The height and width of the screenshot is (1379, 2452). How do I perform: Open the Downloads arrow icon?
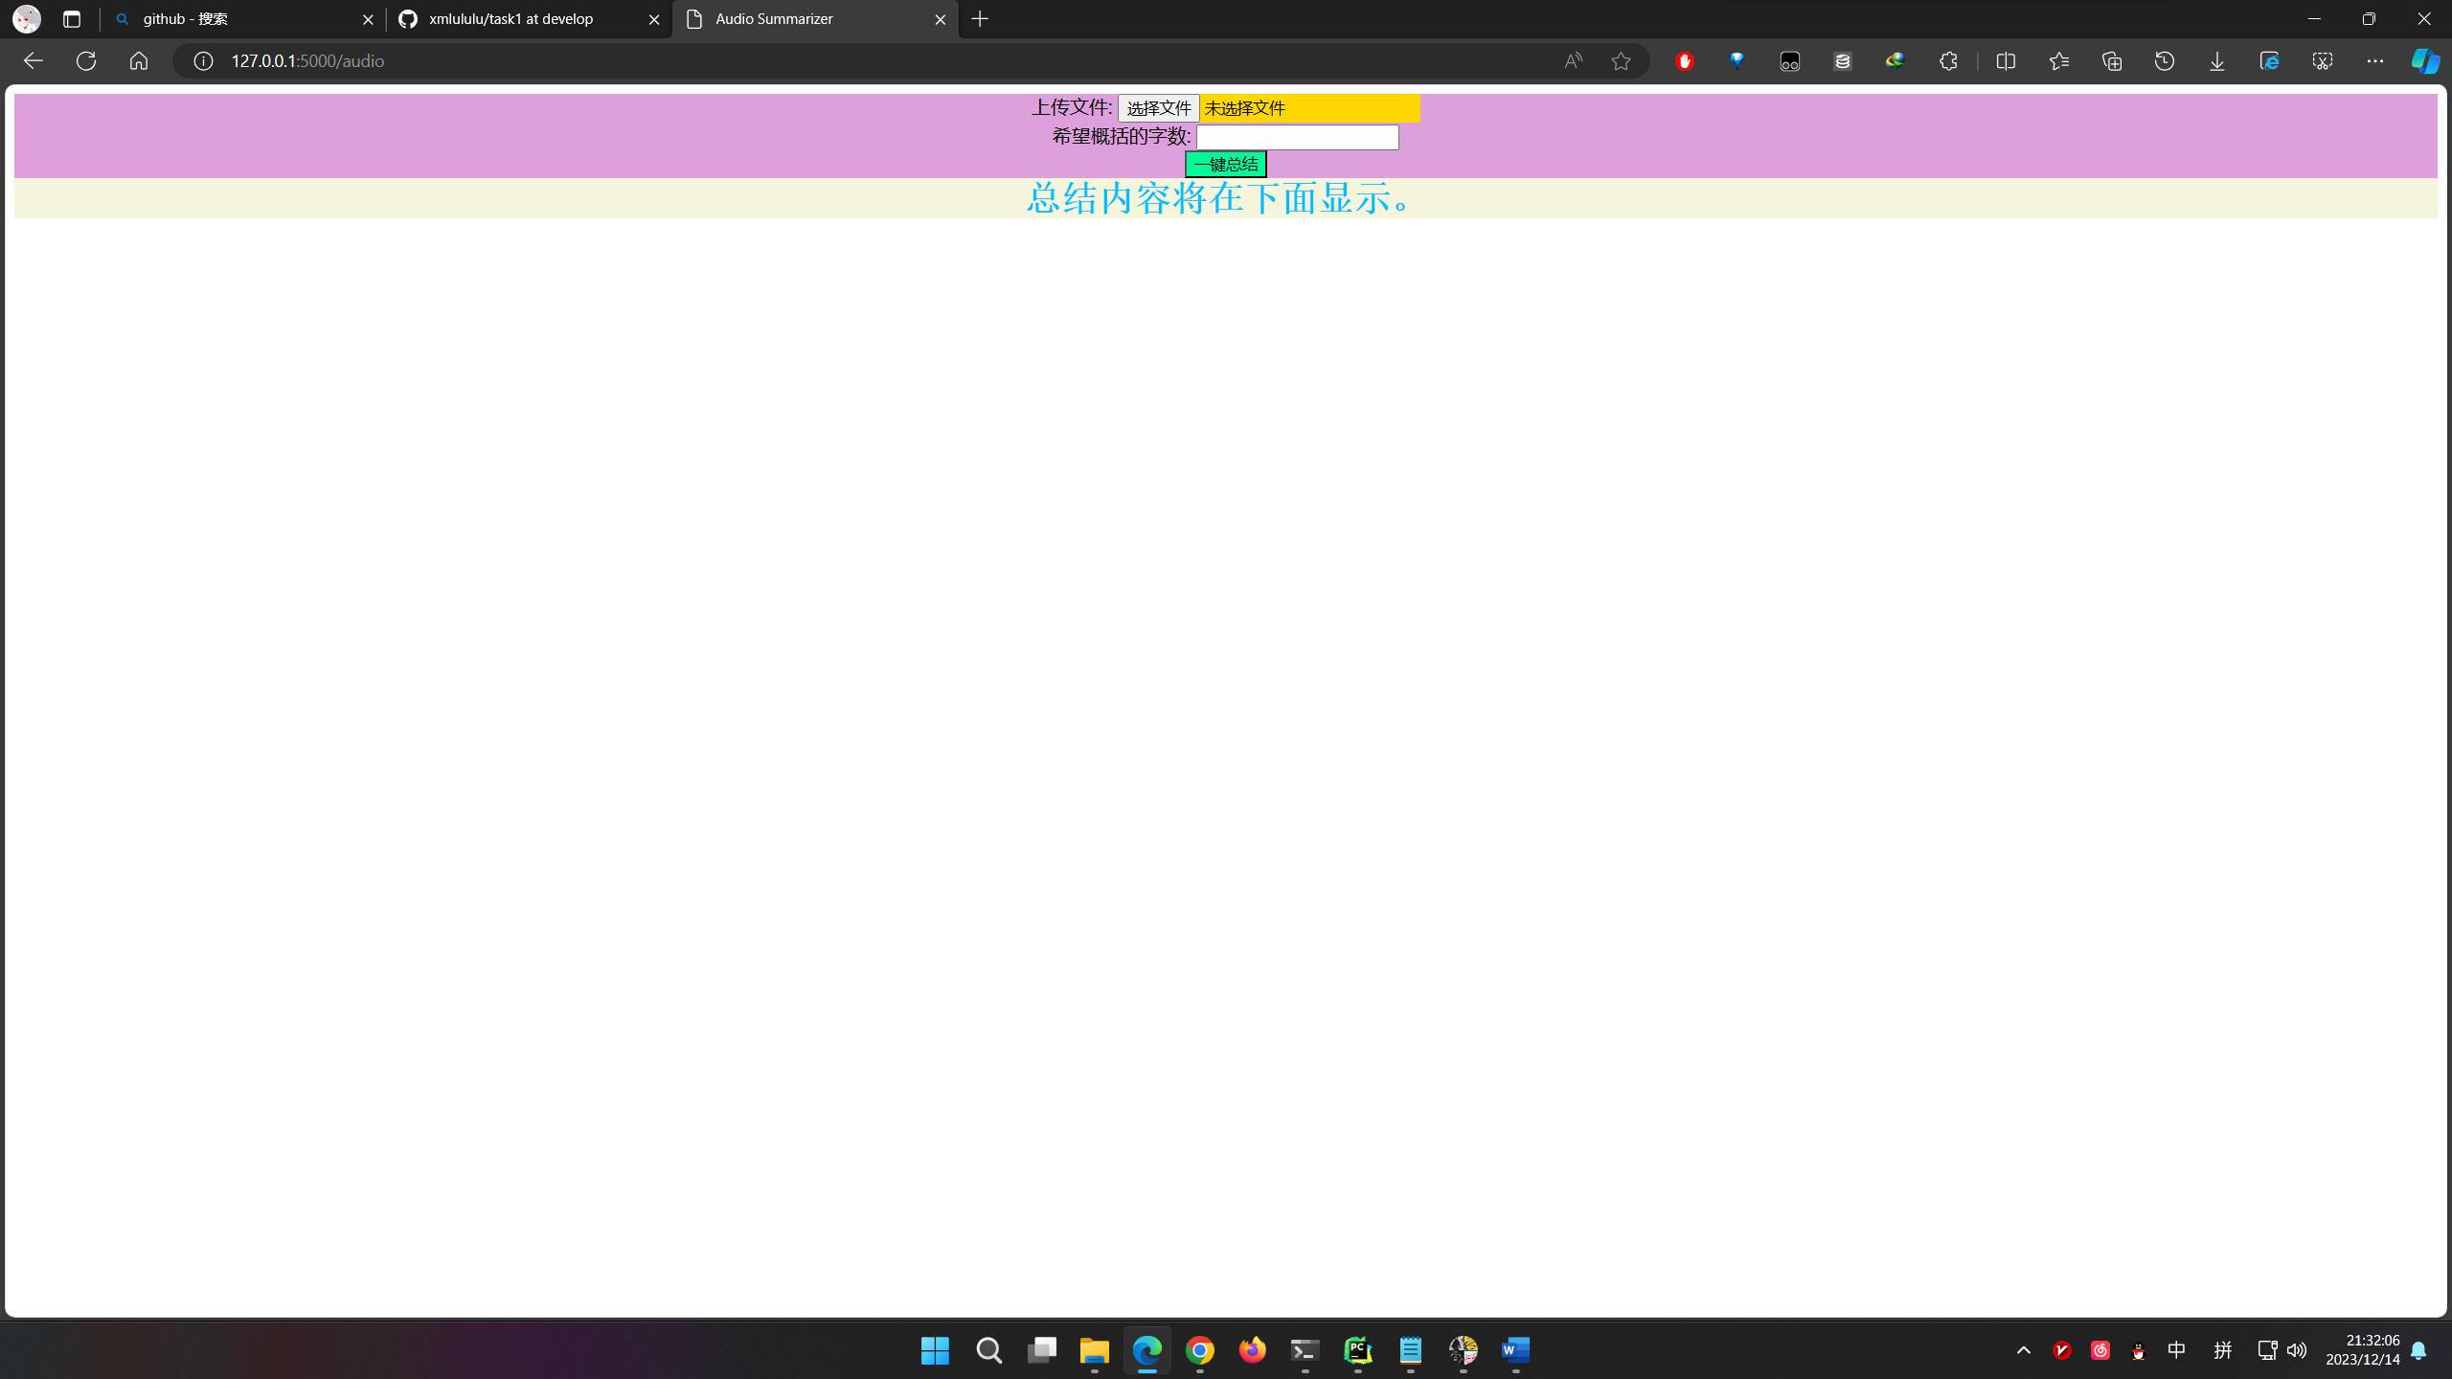pyautogui.click(x=2217, y=61)
